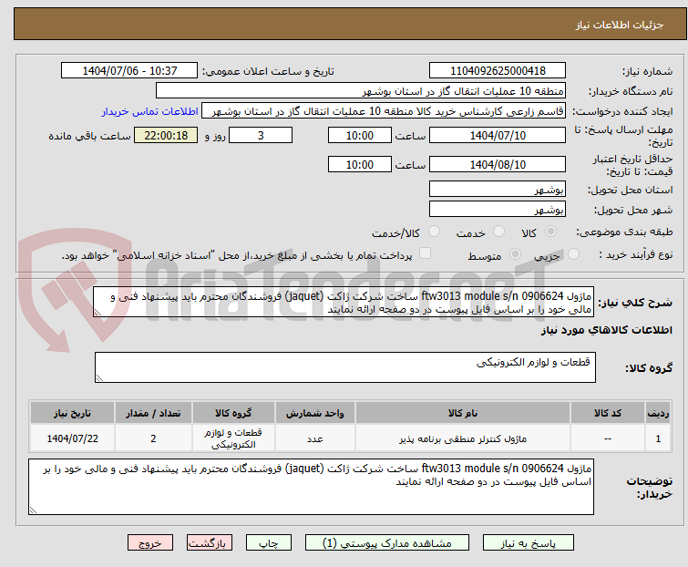The height and width of the screenshot is (567, 688).
Task: Select the خدمت radio button
Action: click(x=498, y=232)
